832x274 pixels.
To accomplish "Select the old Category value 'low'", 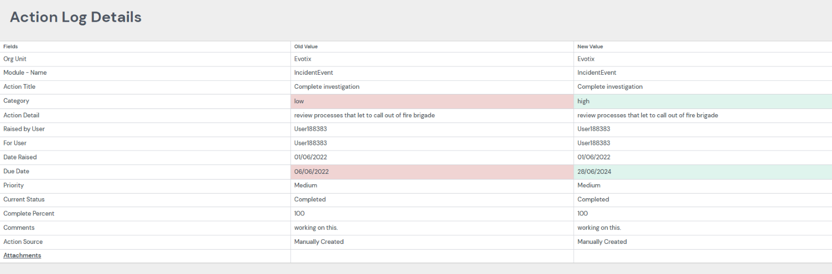I will 299,101.
